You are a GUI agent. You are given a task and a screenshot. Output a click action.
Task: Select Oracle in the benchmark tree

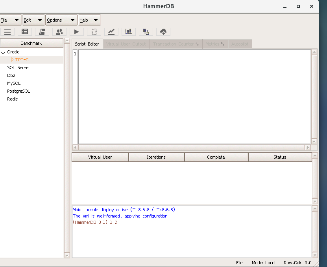13,52
